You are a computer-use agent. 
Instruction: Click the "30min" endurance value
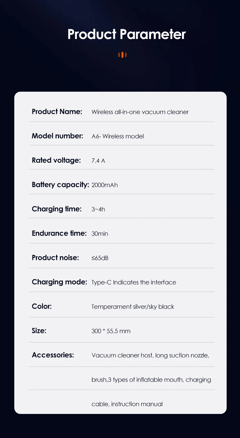pyautogui.click(x=100, y=234)
